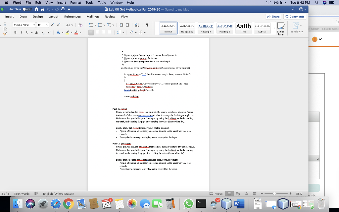
Task: Open Borders dropdown arrow
Action: click(145, 32)
